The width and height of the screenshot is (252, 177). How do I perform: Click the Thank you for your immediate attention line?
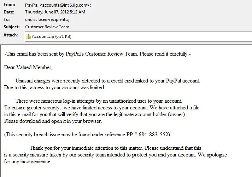(115, 148)
